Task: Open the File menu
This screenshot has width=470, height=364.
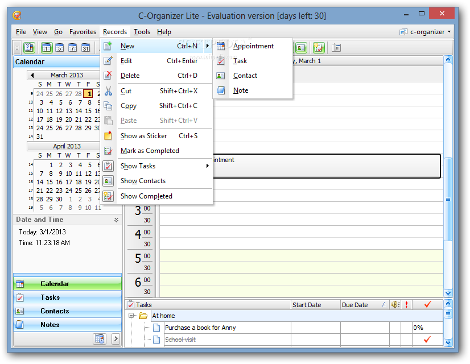Action: (21, 32)
